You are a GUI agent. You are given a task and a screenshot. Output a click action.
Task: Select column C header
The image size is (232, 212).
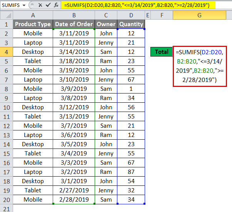pos(106,15)
